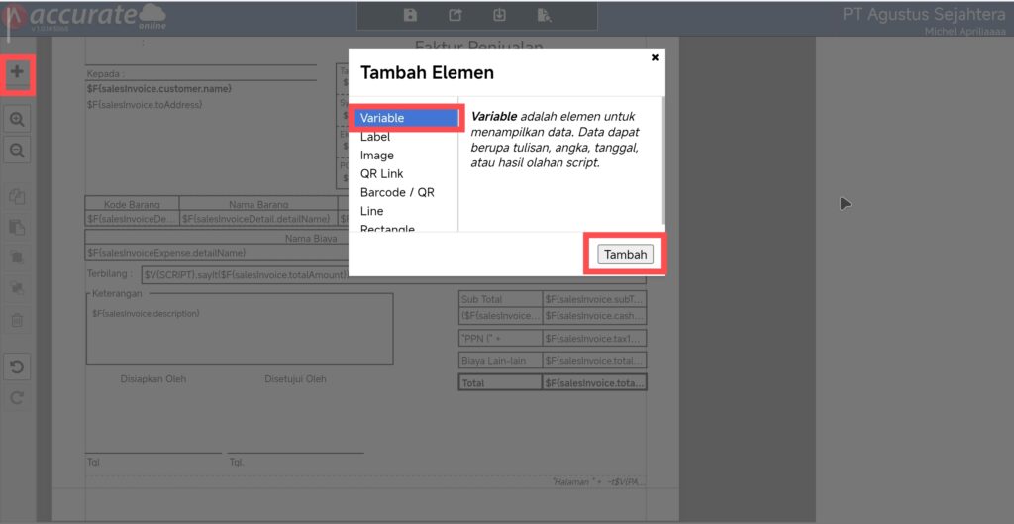Image resolution: width=1014 pixels, height=524 pixels.
Task: Click the redo arrow icon
Action: [x=18, y=398]
